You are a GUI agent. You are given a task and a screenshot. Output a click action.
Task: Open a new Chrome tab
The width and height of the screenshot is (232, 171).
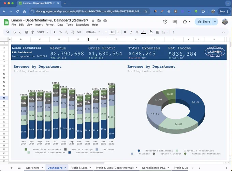point(65,3)
